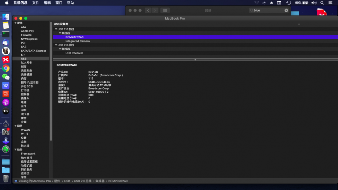The height and width of the screenshot is (190, 338).
Task: Click the split pane divider handle
Action: click(x=195, y=60)
